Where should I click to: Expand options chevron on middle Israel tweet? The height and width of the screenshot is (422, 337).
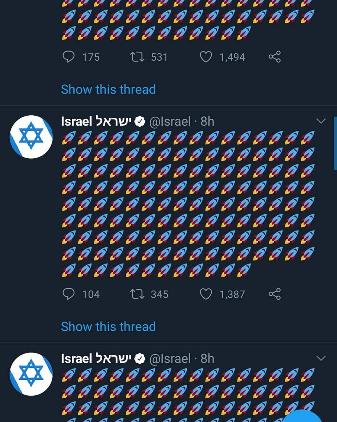pyautogui.click(x=321, y=121)
